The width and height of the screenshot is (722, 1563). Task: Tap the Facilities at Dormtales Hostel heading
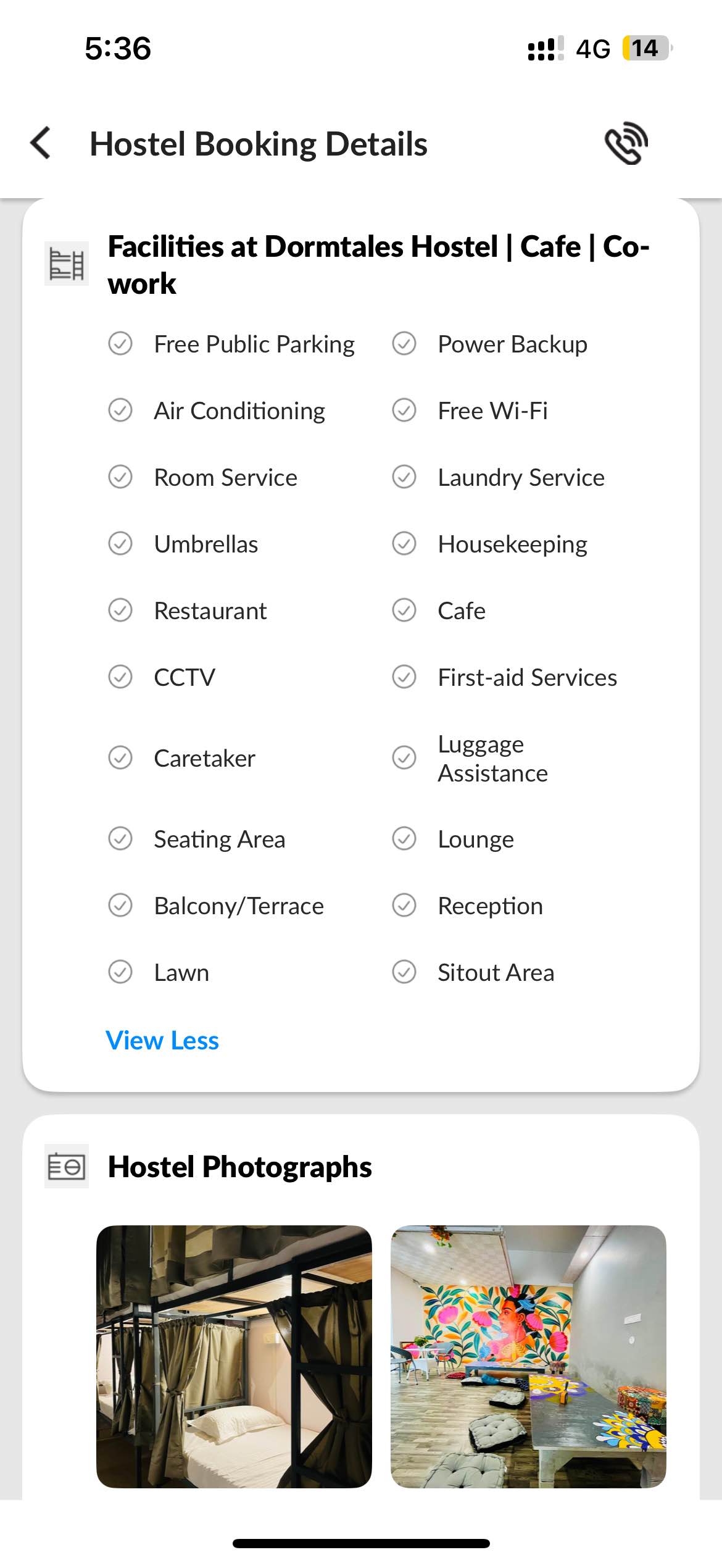378,264
